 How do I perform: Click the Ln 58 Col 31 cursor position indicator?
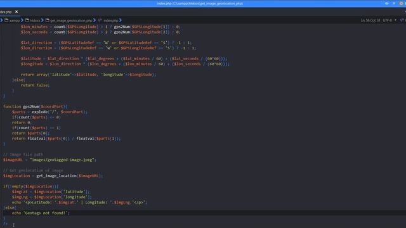coord(370,20)
